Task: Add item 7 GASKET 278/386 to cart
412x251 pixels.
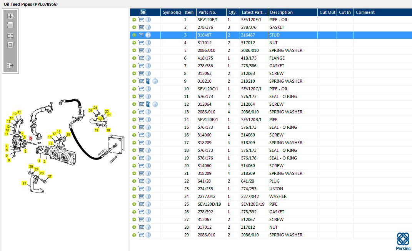Action: click(141, 66)
